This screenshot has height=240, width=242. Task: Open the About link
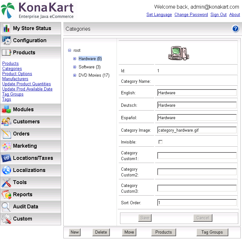coord(235,15)
